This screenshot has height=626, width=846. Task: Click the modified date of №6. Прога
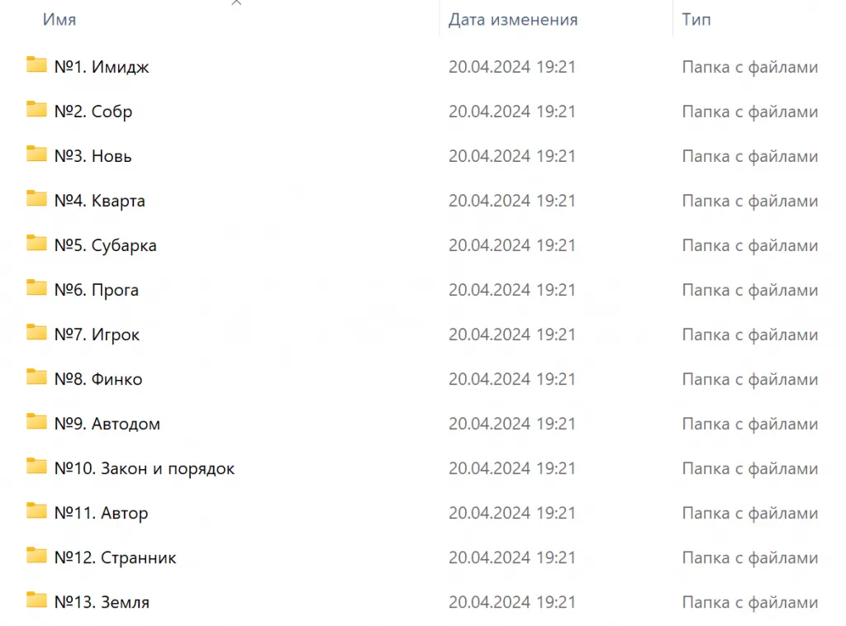tap(511, 290)
